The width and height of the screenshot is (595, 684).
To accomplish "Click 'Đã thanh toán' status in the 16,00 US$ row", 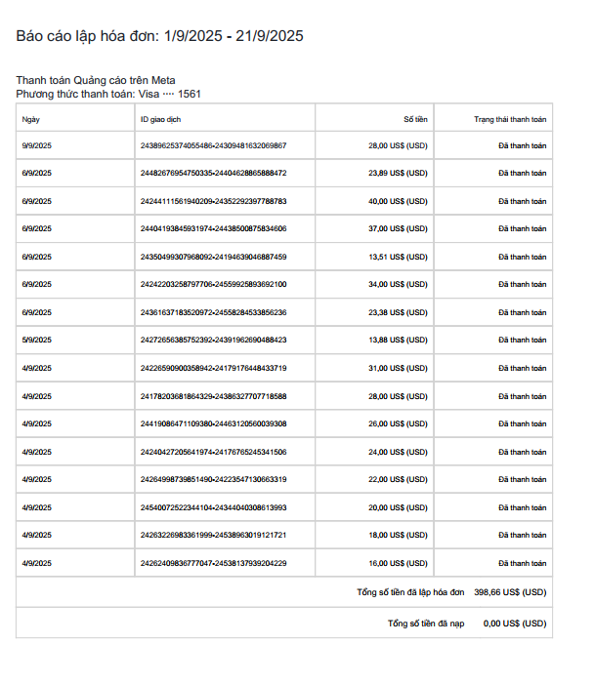I will [x=522, y=564].
